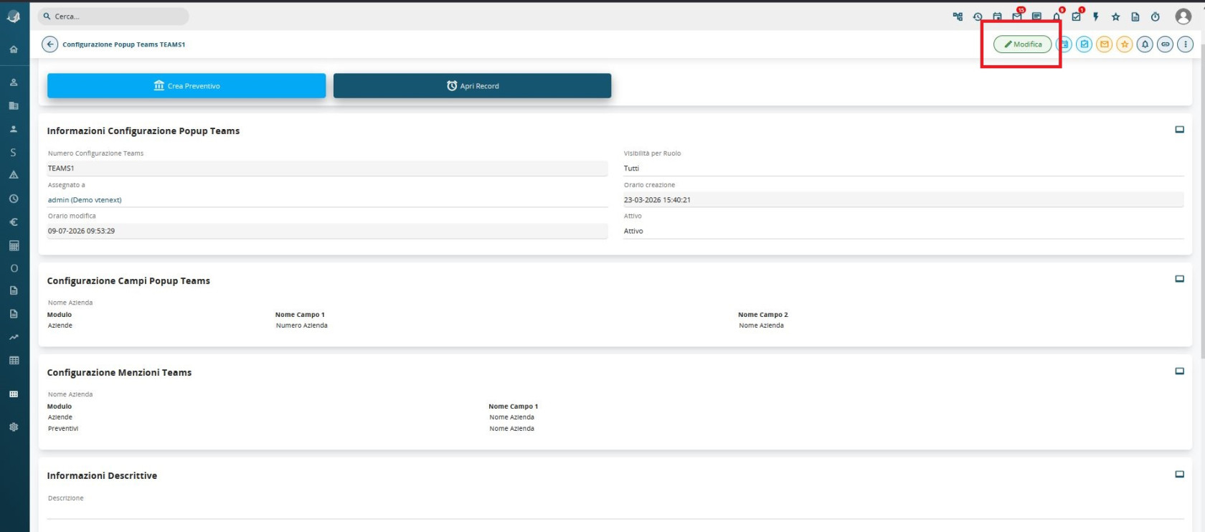Click the Descrizione empty field

(615, 512)
